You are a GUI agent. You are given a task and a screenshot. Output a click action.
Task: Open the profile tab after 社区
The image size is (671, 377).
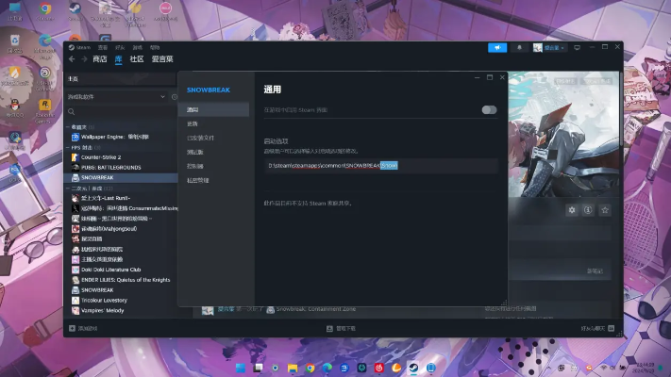pos(162,59)
